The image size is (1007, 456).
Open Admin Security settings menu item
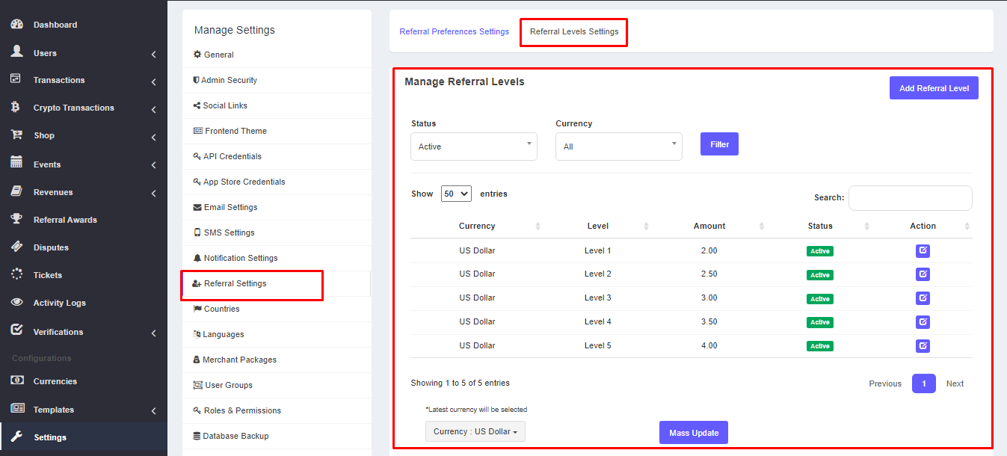pos(229,80)
